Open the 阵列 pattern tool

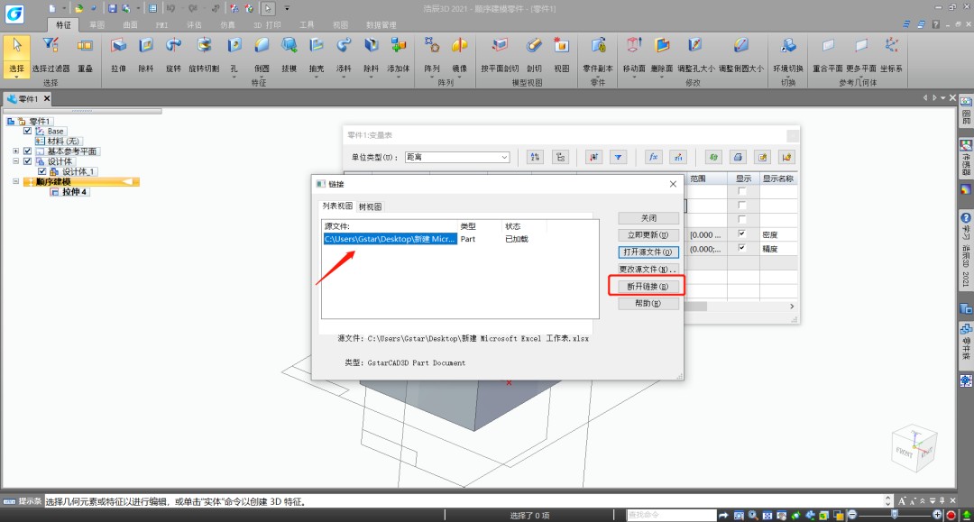click(432, 55)
